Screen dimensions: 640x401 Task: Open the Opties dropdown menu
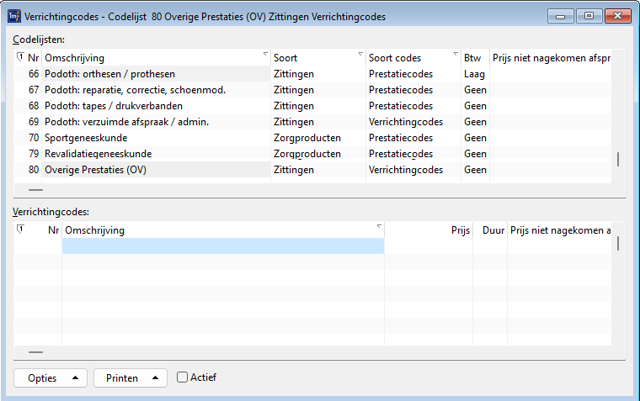click(51, 378)
